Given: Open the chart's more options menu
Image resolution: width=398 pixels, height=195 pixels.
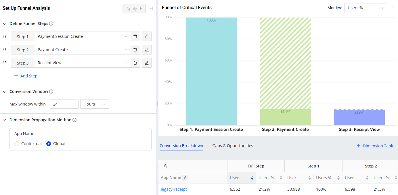Looking at the screenshot, I should 393,8.
